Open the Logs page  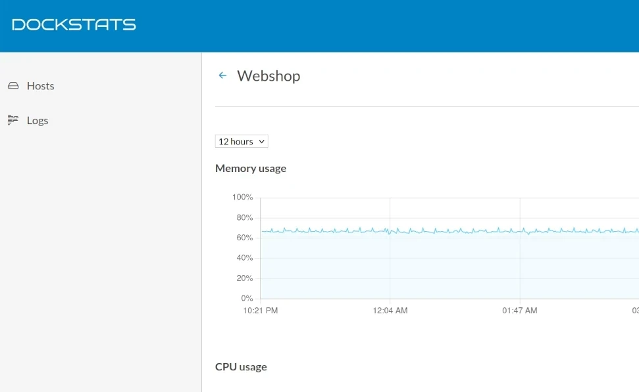38,120
